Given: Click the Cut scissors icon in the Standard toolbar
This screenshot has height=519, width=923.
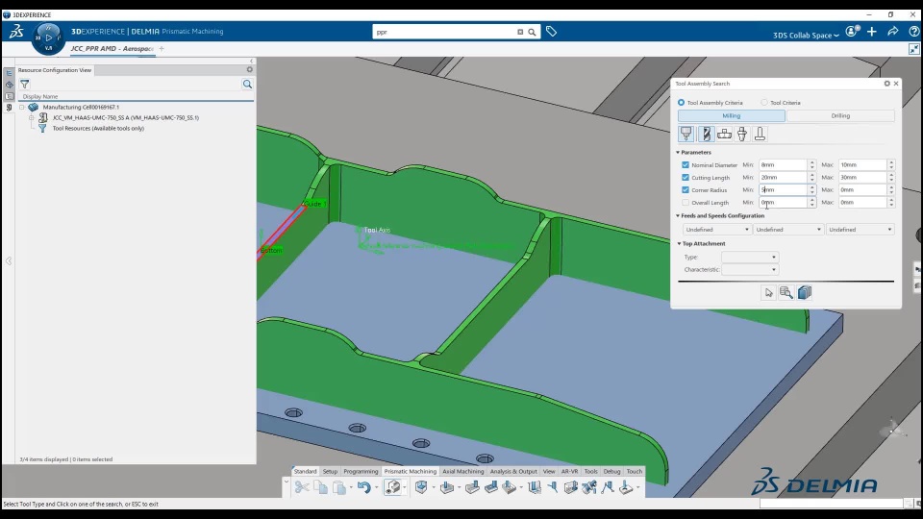Looking at the screenshot, I should click(301, 487).
